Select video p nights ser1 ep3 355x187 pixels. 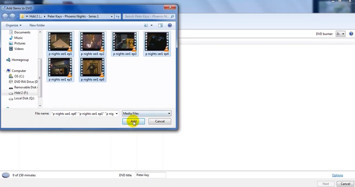tap(125, 44)
